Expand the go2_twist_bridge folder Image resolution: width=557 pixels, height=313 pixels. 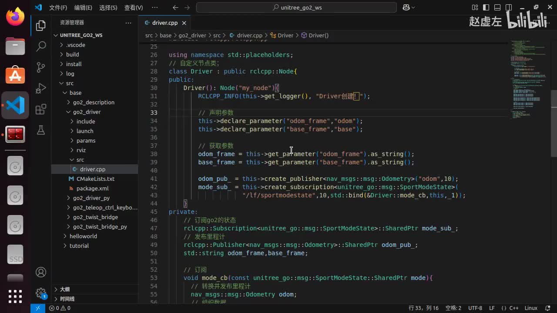coord(95,217)
